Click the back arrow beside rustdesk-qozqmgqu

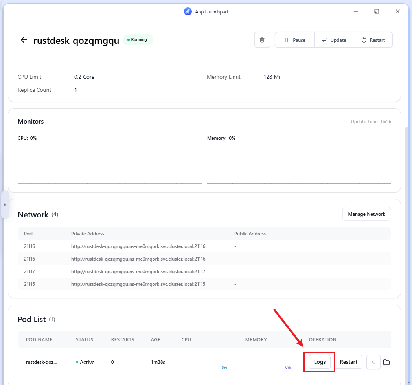click(24, 40)
